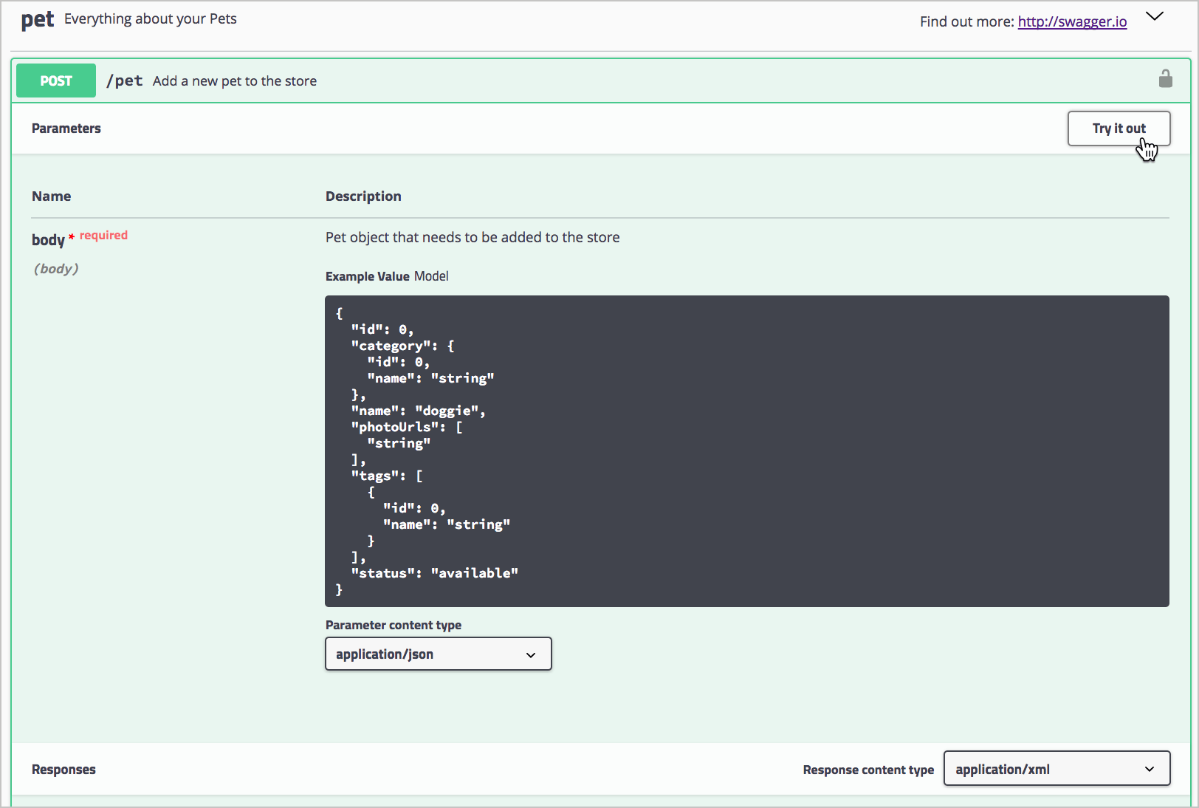Open the Parameter content type dropdown

[438, 654]
